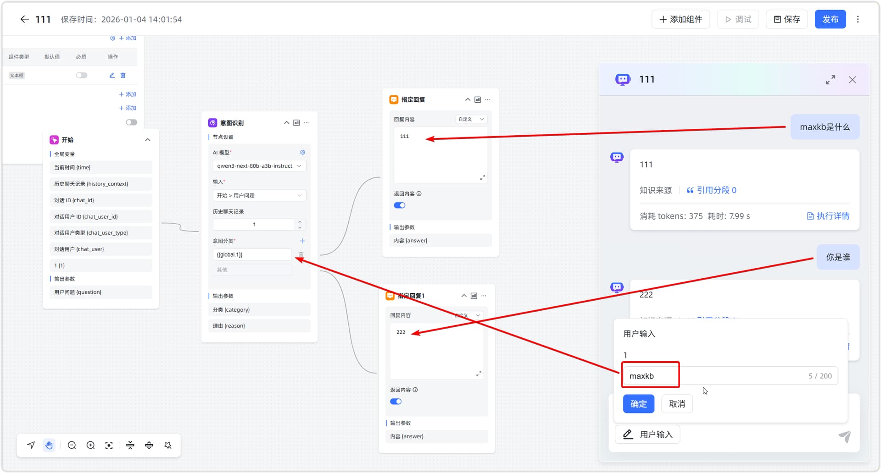Open the more options menu in top bar
The height and width of the screenshot is (473, 881).
(x=858, y=19)
